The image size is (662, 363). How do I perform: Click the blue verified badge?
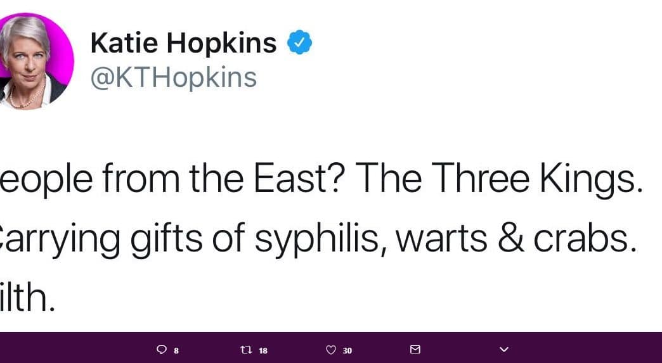point(300,42)
